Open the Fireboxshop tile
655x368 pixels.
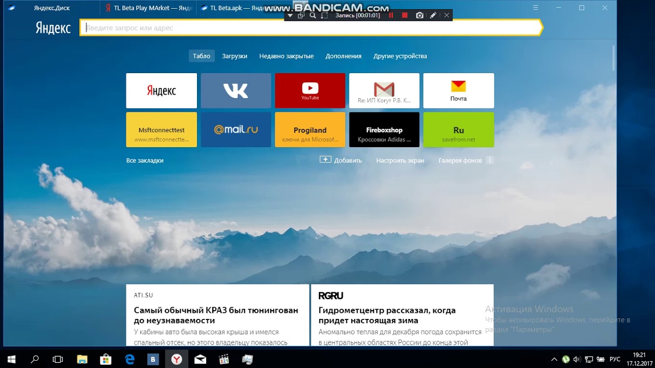(x=384, y=130)
